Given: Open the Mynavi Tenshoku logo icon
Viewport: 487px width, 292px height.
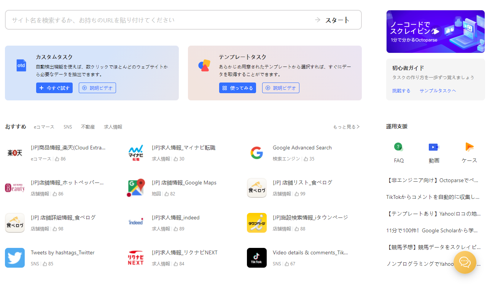Looking at the screenshot, I should point(136,153).
